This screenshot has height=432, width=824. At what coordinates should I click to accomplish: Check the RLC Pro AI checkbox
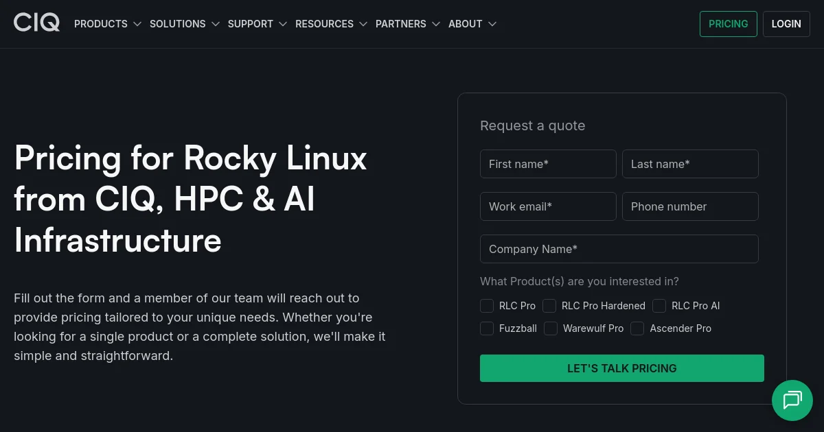[x=659, y=306]
